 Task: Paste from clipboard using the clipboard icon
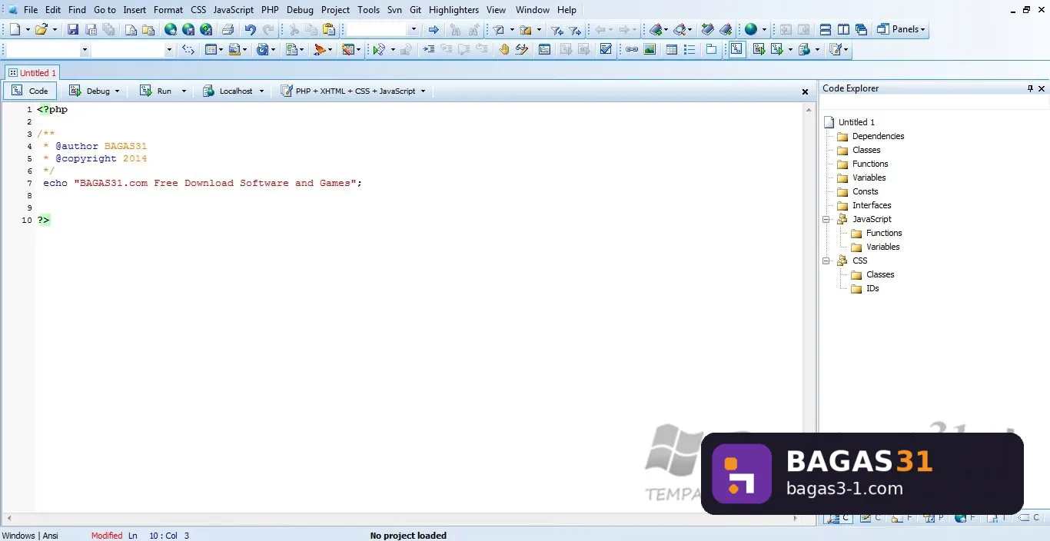[329, 30]
